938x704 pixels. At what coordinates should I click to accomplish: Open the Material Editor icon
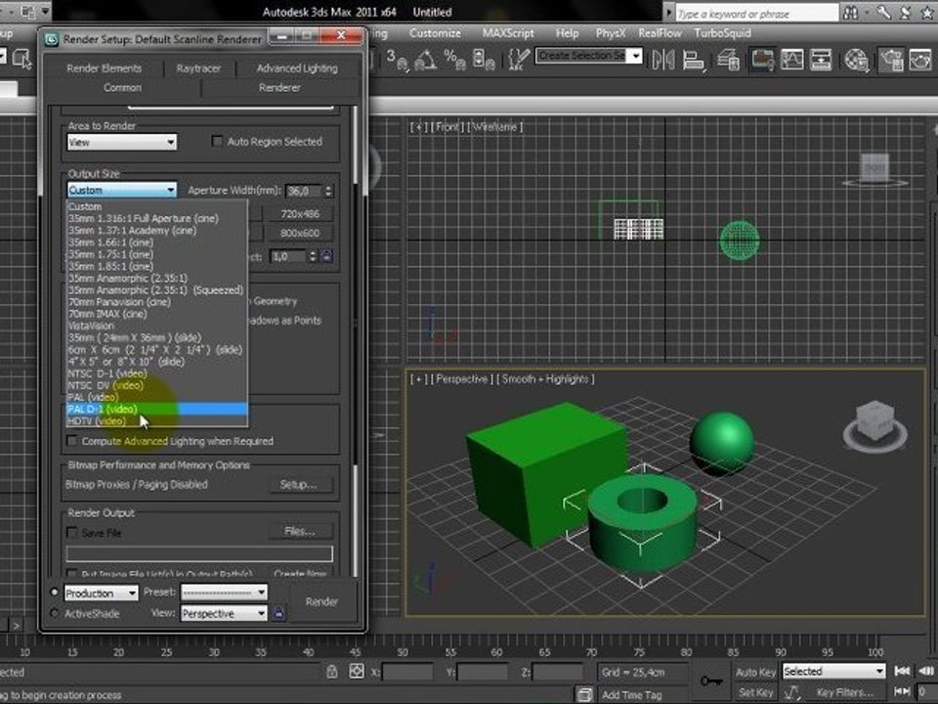click(x=856, y=60)
